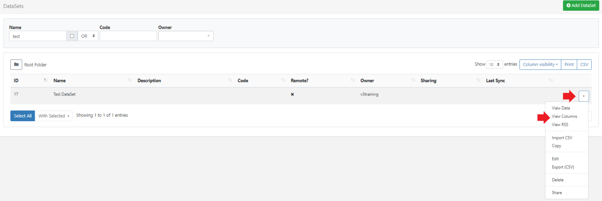
Task: Sort by Remote? column sort icon
Action: (x=353, y=80)
